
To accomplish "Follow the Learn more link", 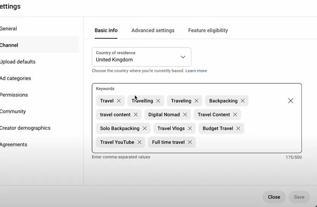I will click(196, 71).
